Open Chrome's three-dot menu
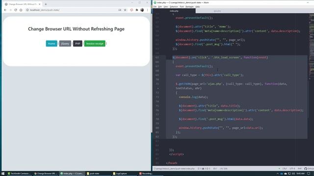The image size is (314, 176). click(147, 10)
